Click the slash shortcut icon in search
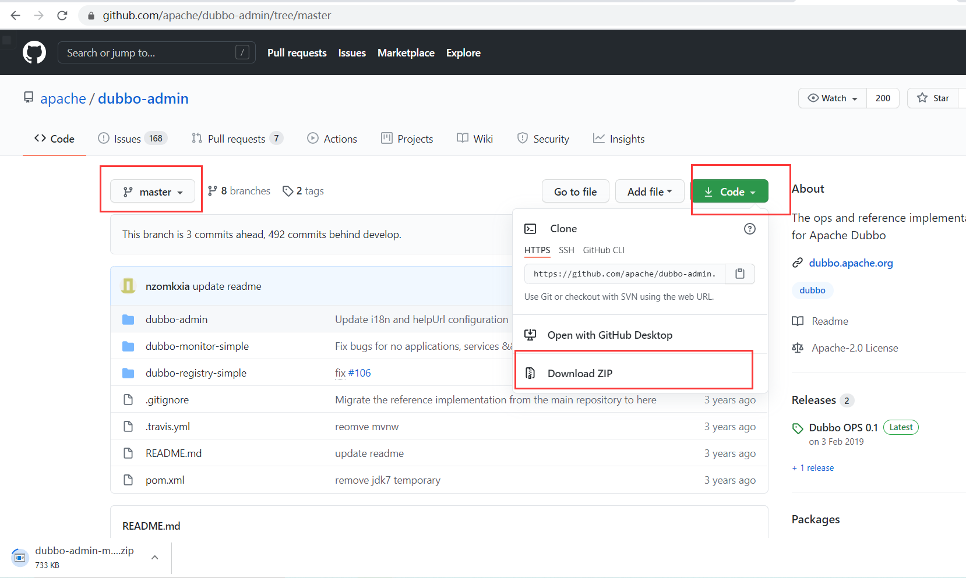This screenshot has height=578, width=966. [x=242, y=52]
